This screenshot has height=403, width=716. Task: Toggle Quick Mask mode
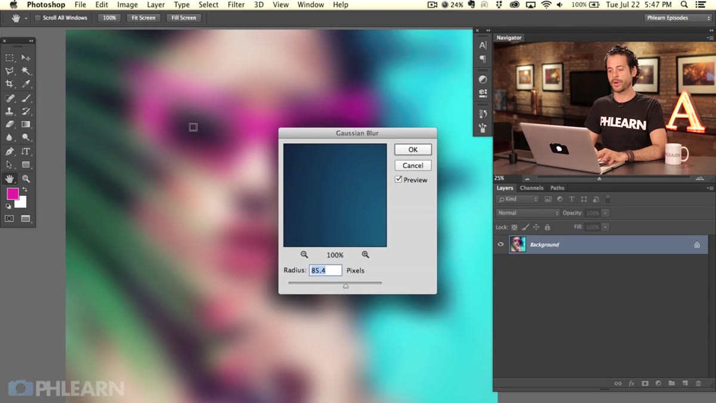point(10,219)
